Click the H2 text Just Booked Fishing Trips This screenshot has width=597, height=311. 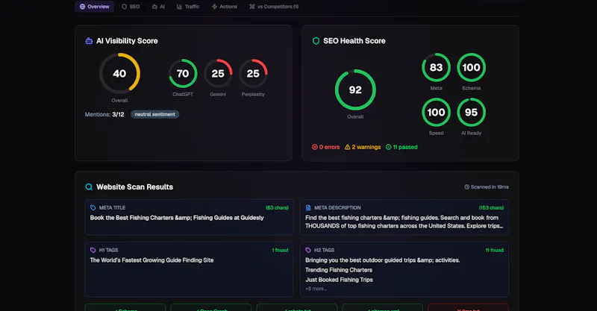(339, 280)
